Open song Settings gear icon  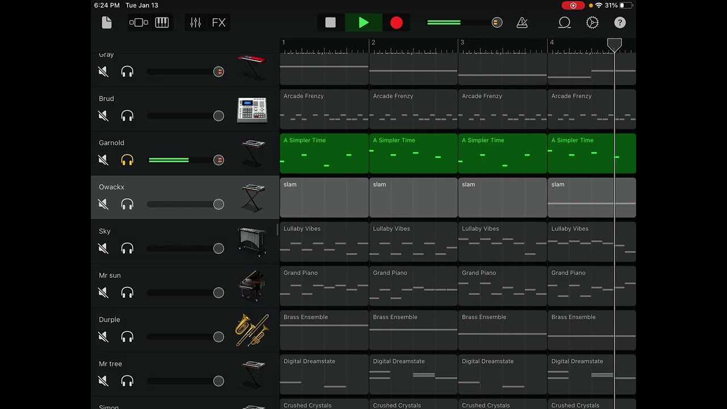click(592, 23)
